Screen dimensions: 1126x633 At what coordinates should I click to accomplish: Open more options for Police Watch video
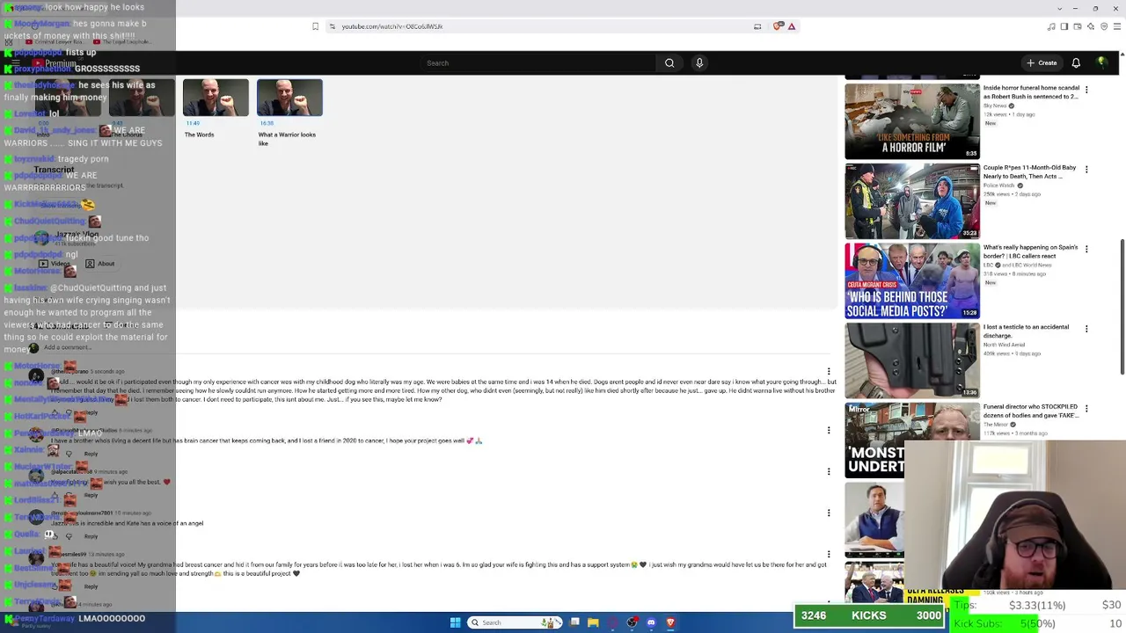click(1086, 169)
